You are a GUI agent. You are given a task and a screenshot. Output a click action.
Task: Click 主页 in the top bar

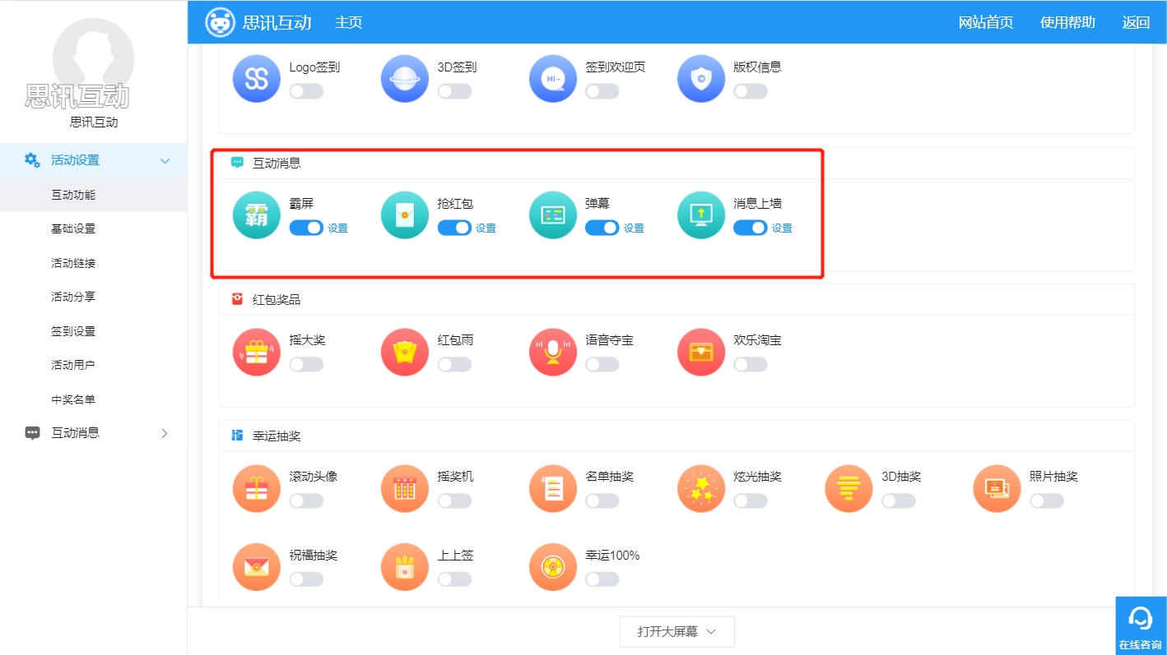pyautogui.click(x=348, y=22)
